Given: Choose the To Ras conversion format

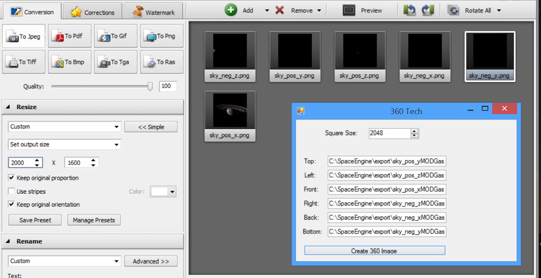Looking at the screenshot, I should pyautogui.click(x=162, y=62).
